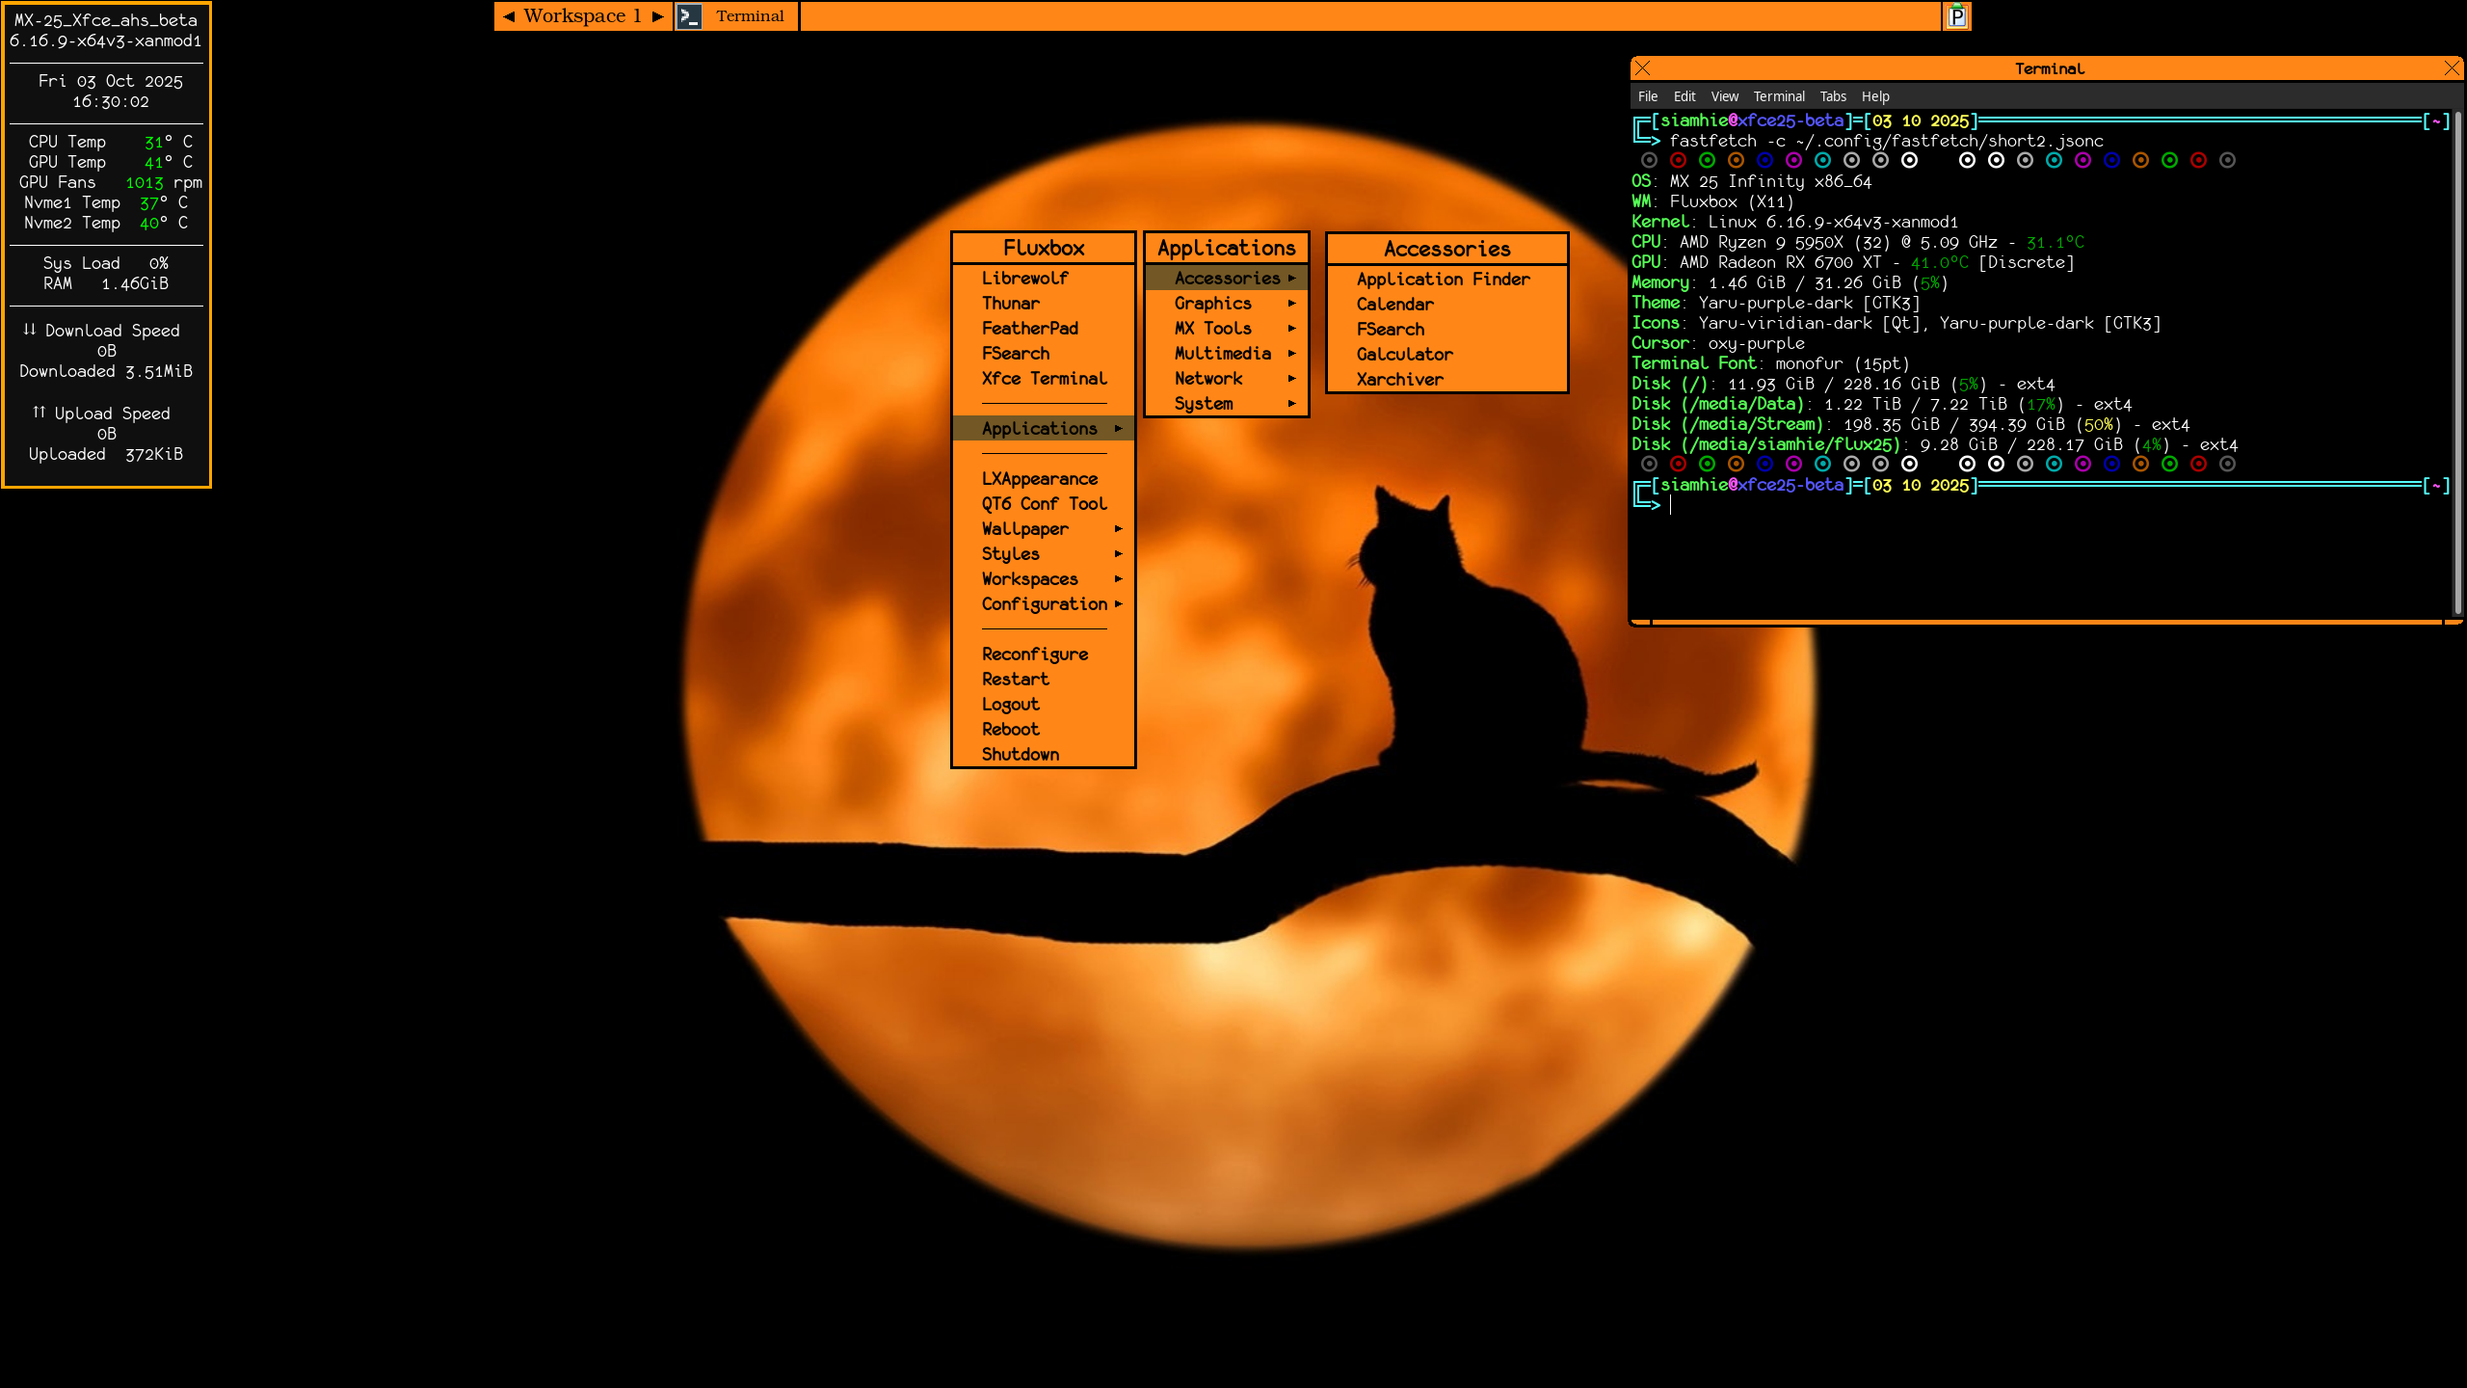The image size is (2467, 1388).
Task: Open the Terminal menu in menu bar
Action: coord(1778,96)
